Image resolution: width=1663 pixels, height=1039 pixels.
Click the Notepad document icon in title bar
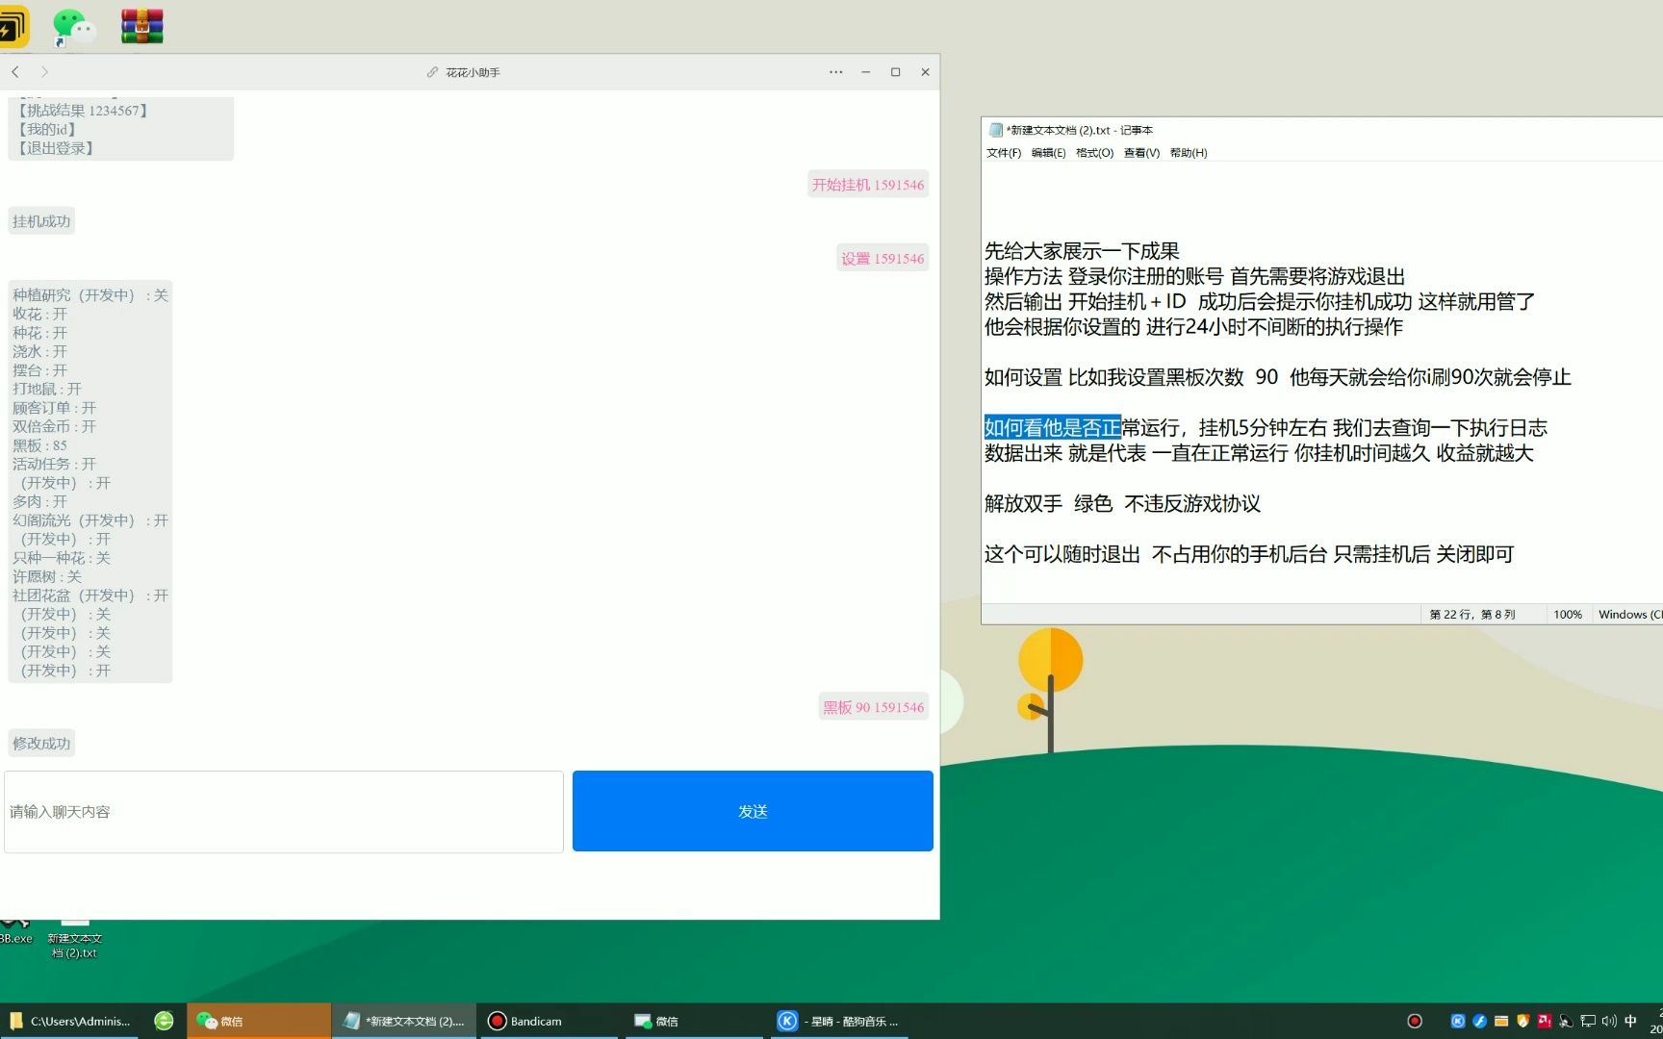click(x=996, y=130)
